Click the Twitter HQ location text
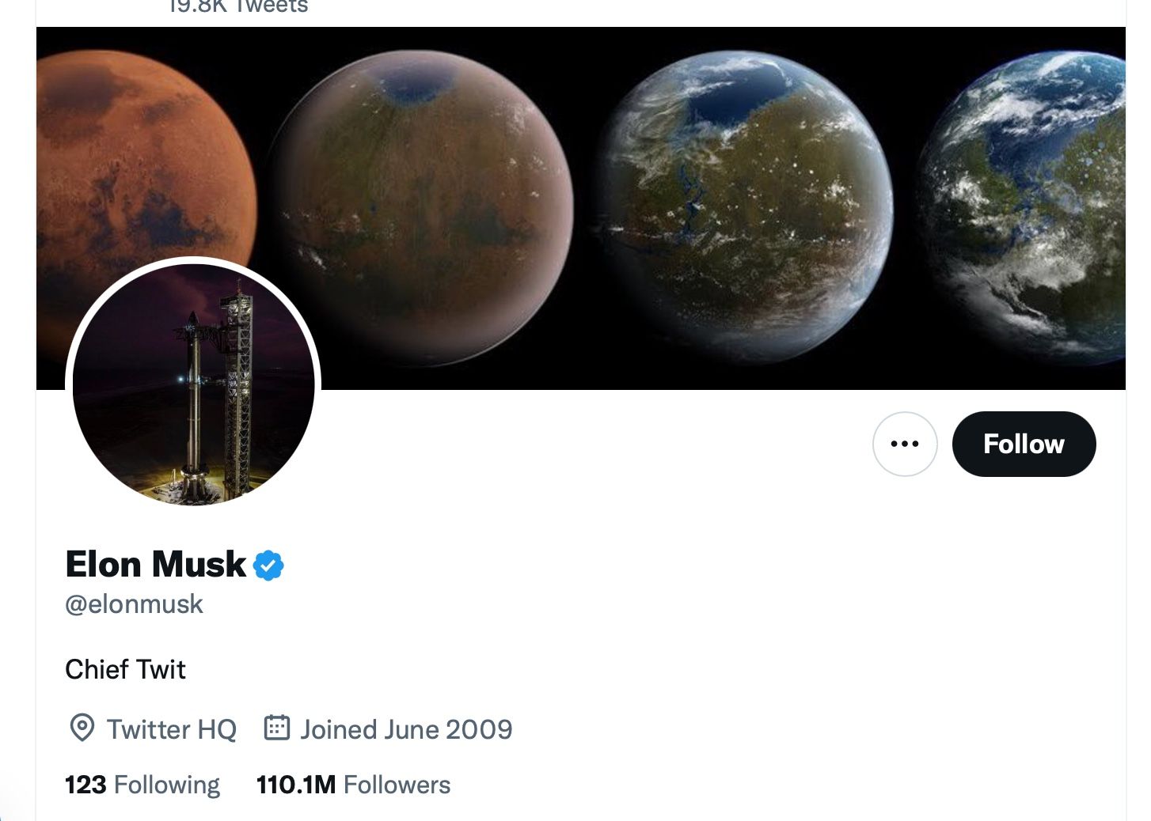The image size is (1151, 821). [x=172, y=728]
